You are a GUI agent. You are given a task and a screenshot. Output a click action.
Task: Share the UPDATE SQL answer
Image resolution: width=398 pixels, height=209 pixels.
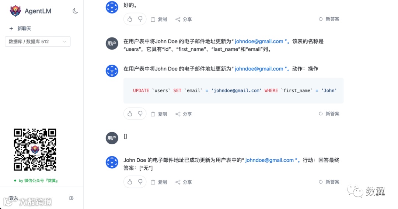click(184, 114)
